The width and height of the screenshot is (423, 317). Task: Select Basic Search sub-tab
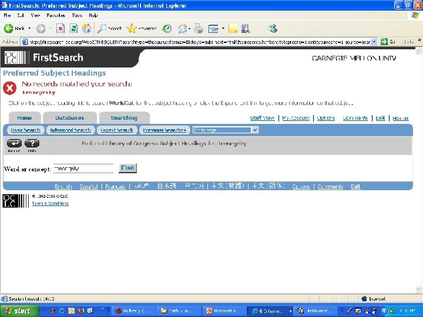26,130
